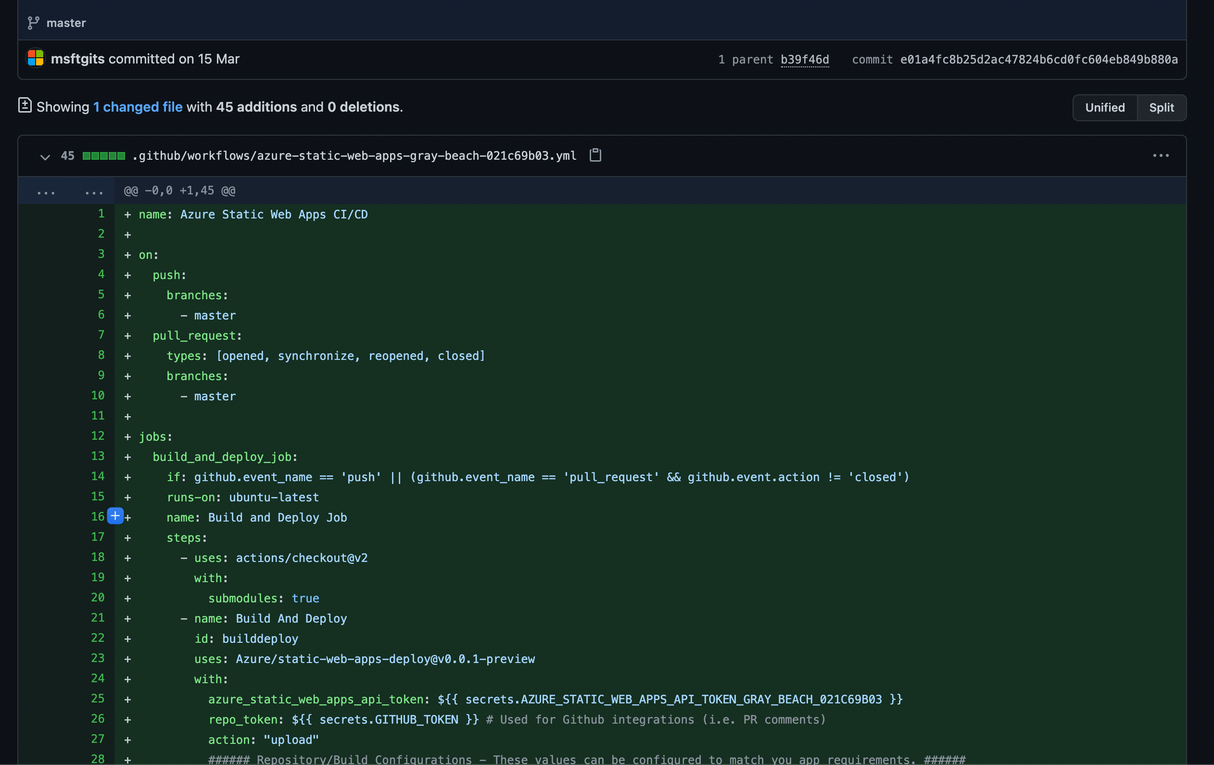The width and height of the screenshot is (1214, 765).
Task: Click the branch icon beside master
Action: click(x=35, y=22)
